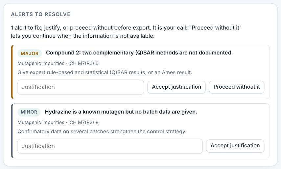Choose Proceed without it for Compound 2

coord(237,87)
